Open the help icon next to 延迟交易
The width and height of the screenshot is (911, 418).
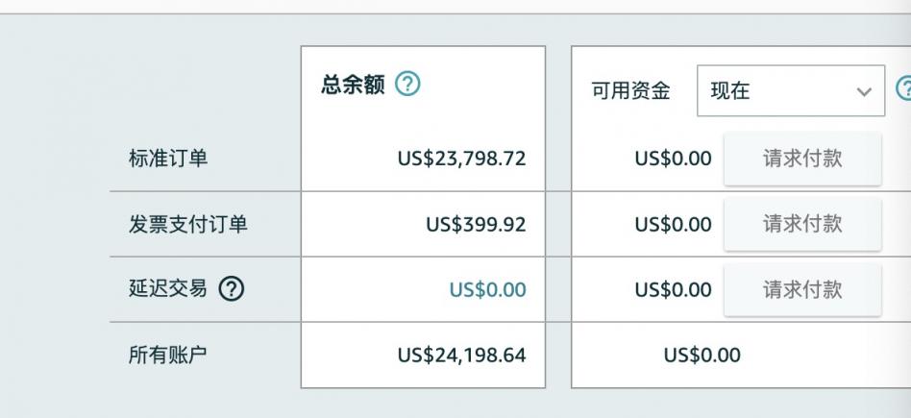(x=232, y=289)
